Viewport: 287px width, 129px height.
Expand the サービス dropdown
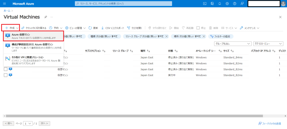[x=229, y=28]
